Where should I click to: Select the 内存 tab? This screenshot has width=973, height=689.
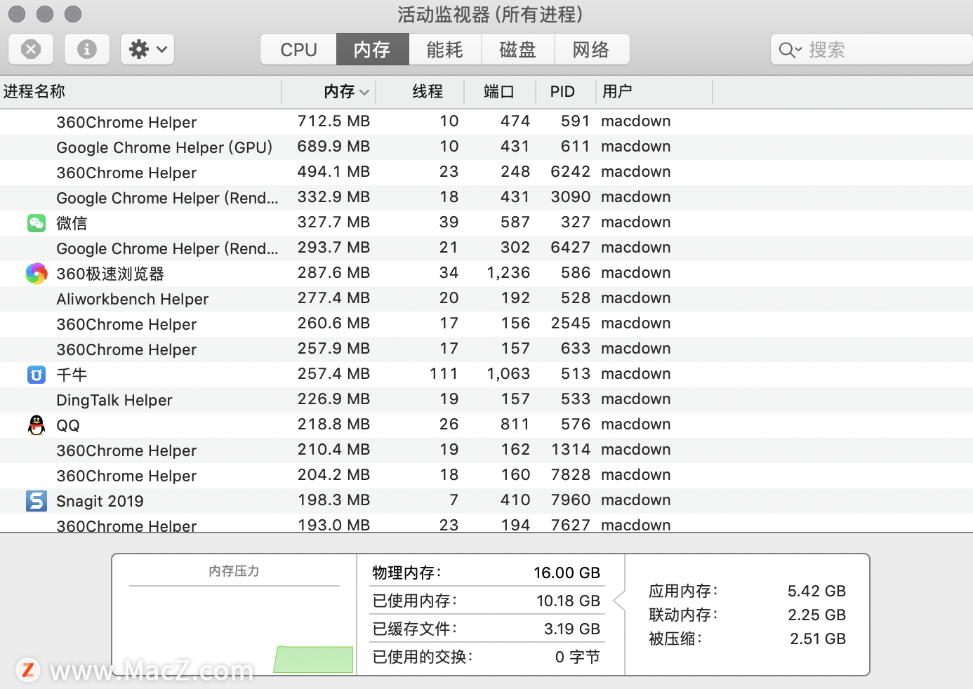point(372,49)
